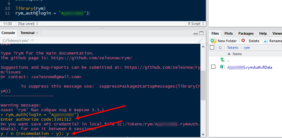Click the red Delete icon
282x138 pixels.
pyautogui.click(x=243, y=41)
